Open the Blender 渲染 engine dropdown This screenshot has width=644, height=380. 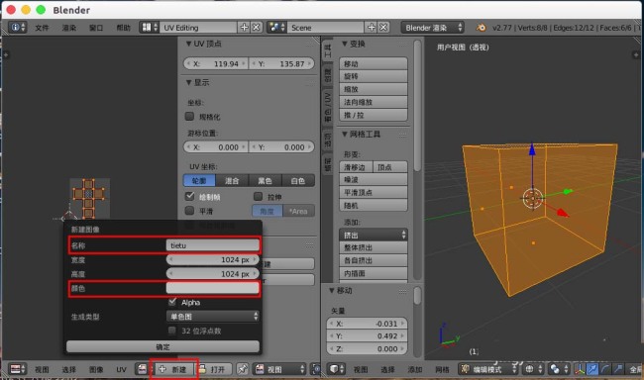tap(433, 28)
